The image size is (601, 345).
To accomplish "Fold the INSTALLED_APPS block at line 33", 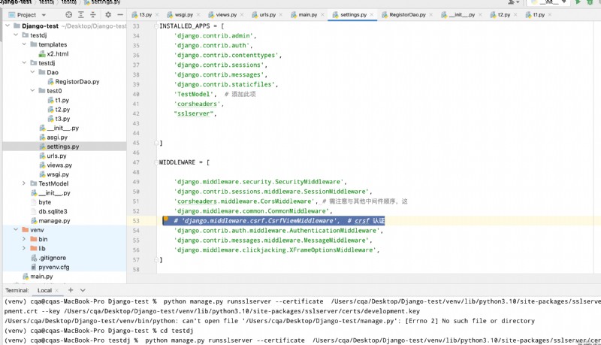I will tap(156, 26).
